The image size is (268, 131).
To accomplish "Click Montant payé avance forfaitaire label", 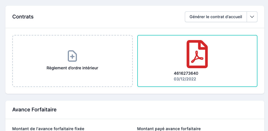I will [169, 129].
